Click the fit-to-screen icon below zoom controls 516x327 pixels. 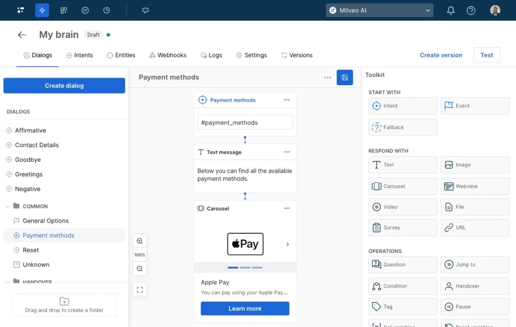click(x=140, y=290)
